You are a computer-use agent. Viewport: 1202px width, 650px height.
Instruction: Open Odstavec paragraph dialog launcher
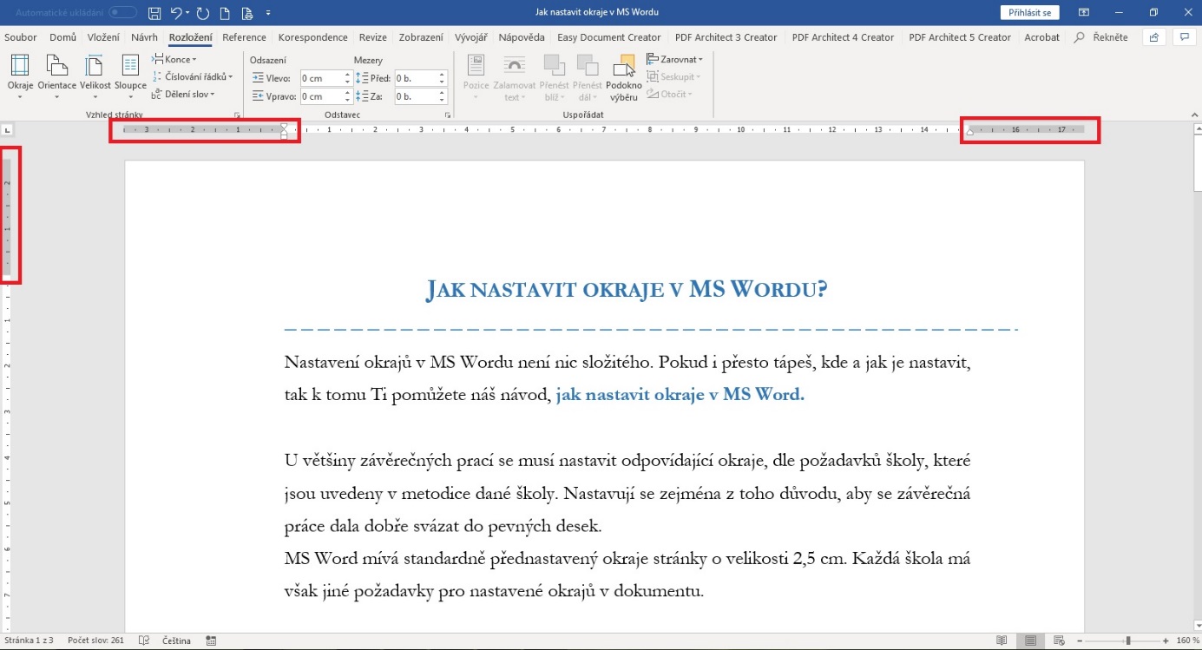448,115
